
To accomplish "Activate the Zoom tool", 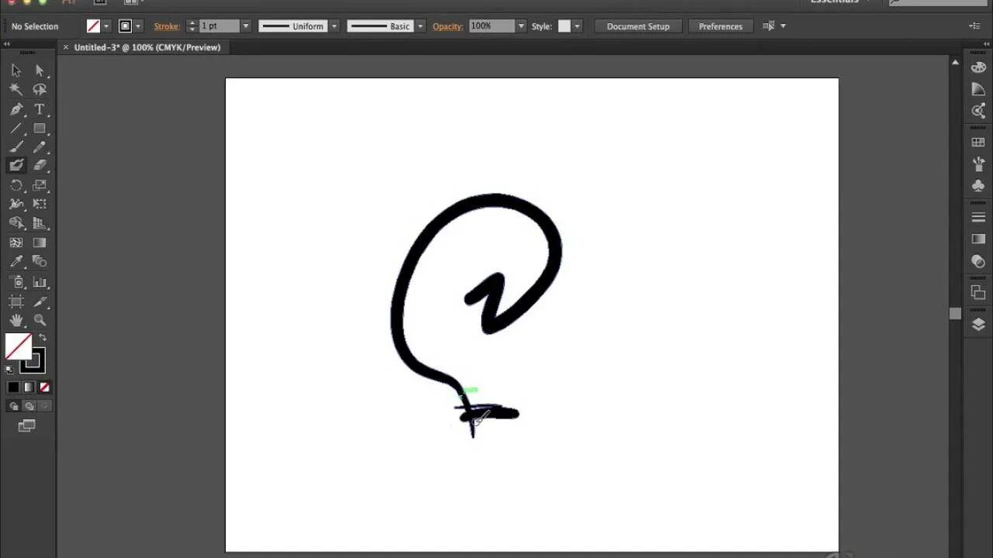I will (40, 320).
